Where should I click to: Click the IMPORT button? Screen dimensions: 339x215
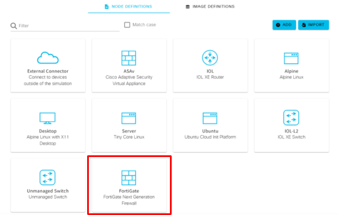tap(313, 25)
